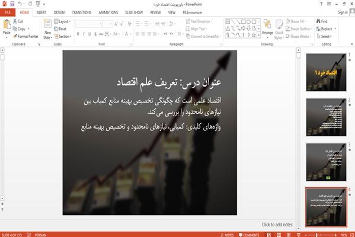Increase font size icon
Viewport: 355px width, 237px height.
[116, 24]
